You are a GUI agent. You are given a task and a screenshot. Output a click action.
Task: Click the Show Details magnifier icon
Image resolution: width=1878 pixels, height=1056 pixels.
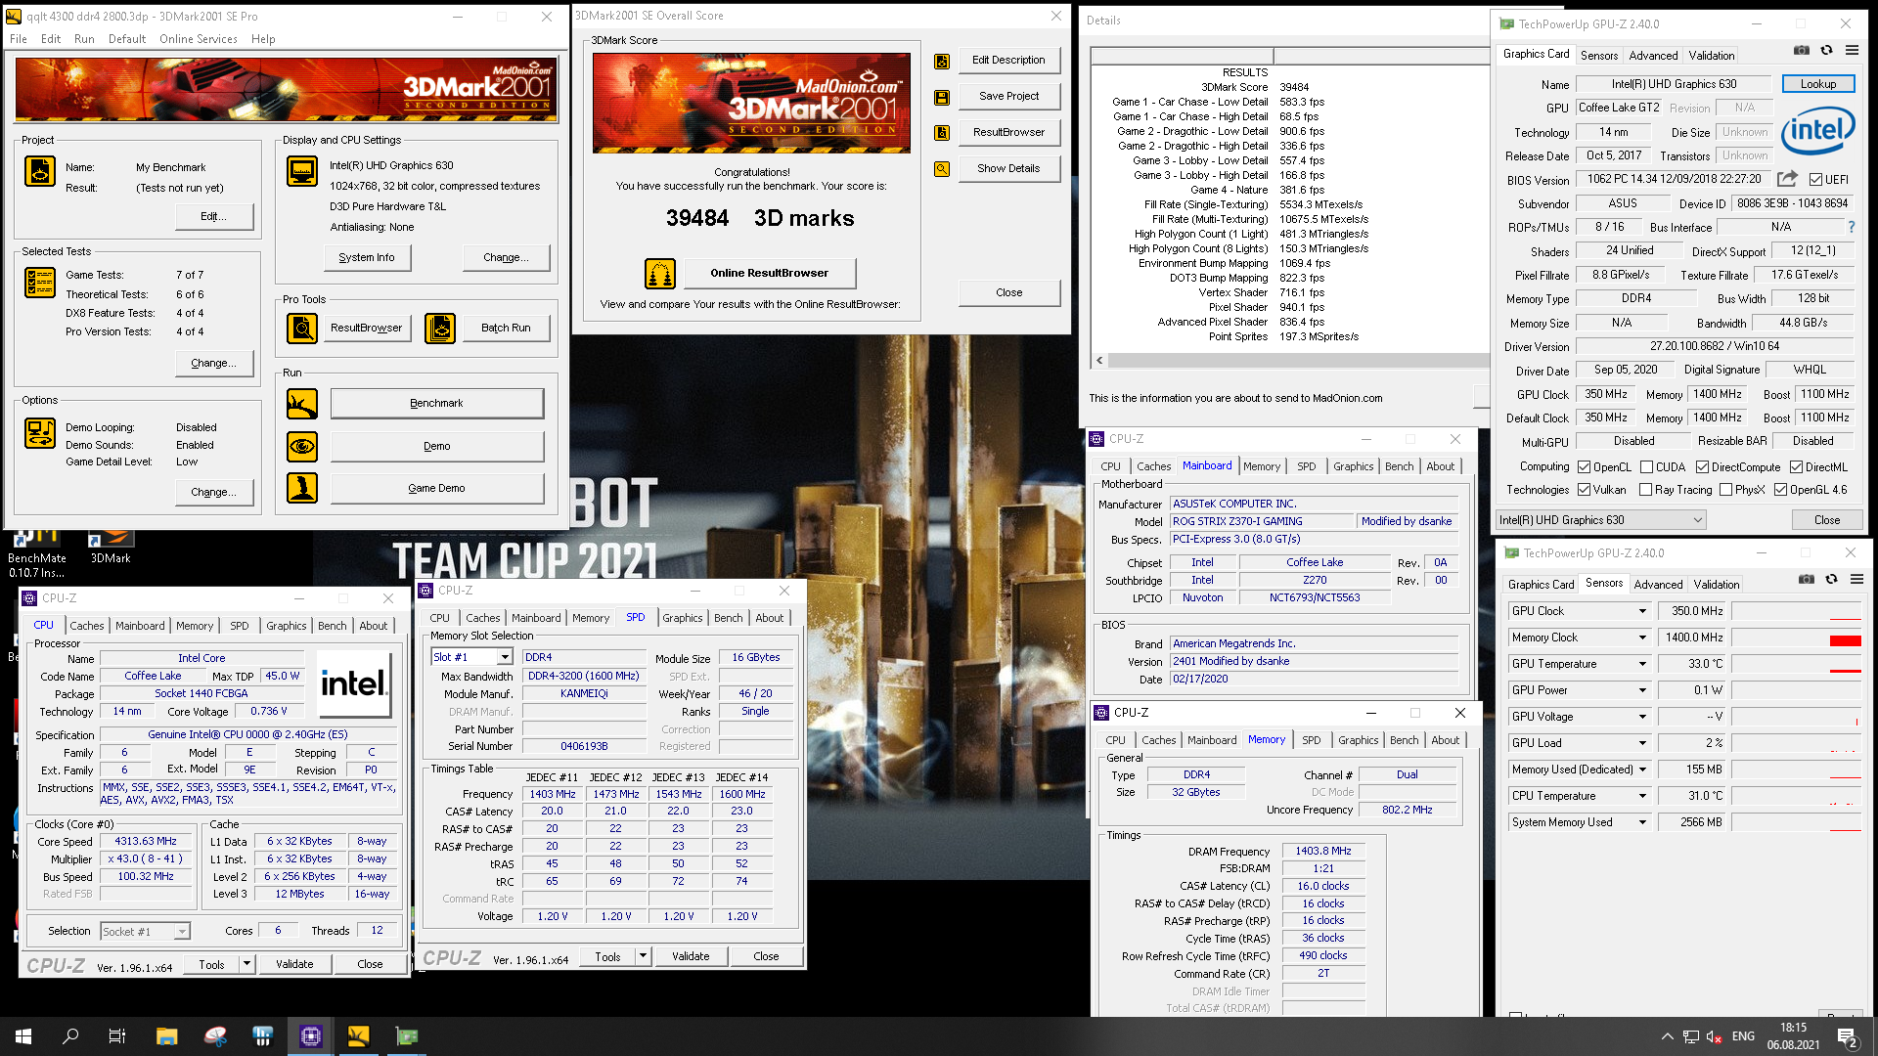(x=942, y=169)
